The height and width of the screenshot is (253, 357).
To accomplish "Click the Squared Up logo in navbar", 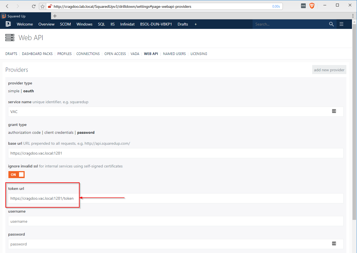I will click(8, 24).
